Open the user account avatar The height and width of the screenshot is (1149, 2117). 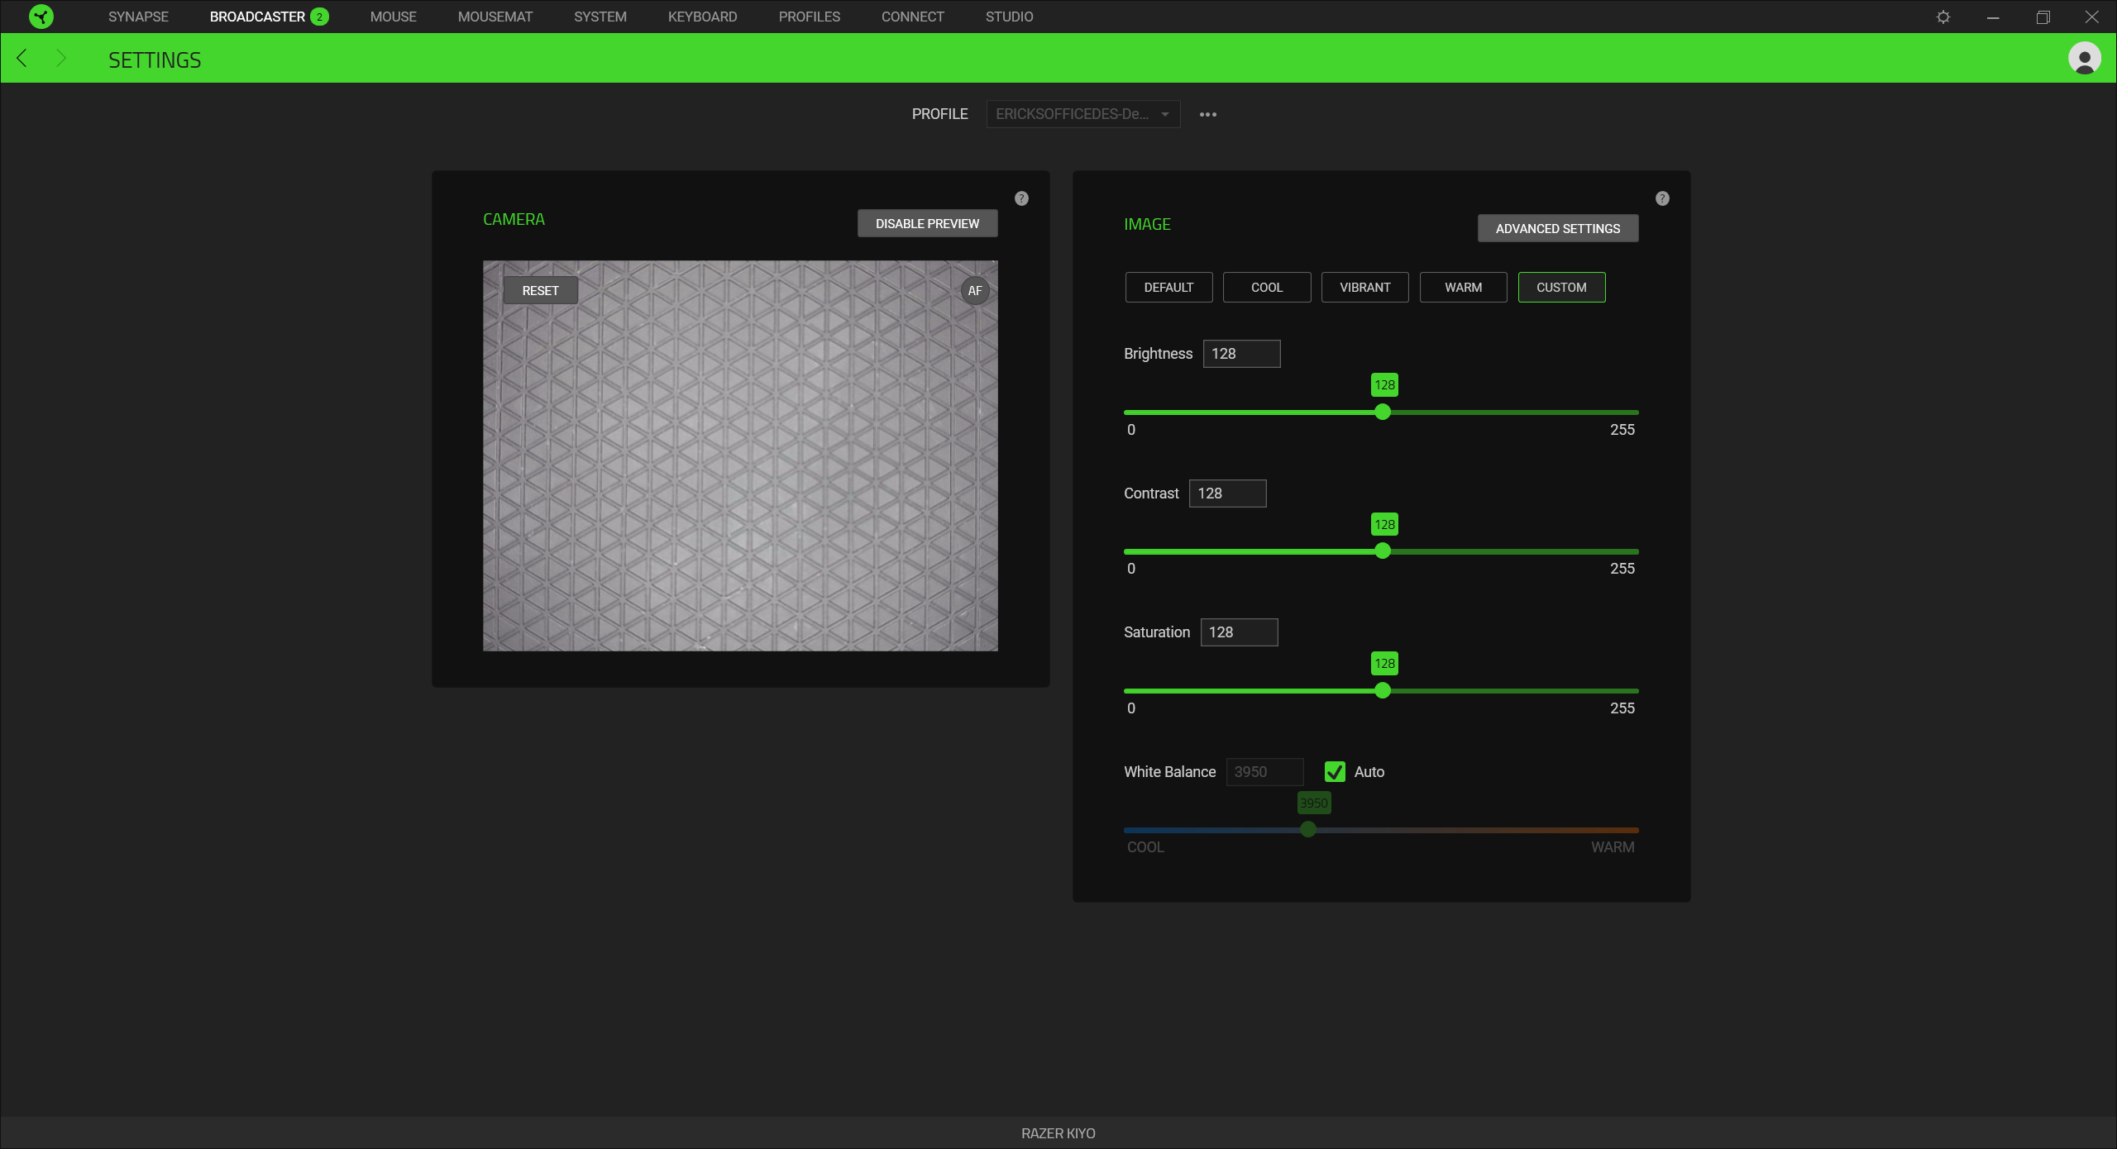2084,58
